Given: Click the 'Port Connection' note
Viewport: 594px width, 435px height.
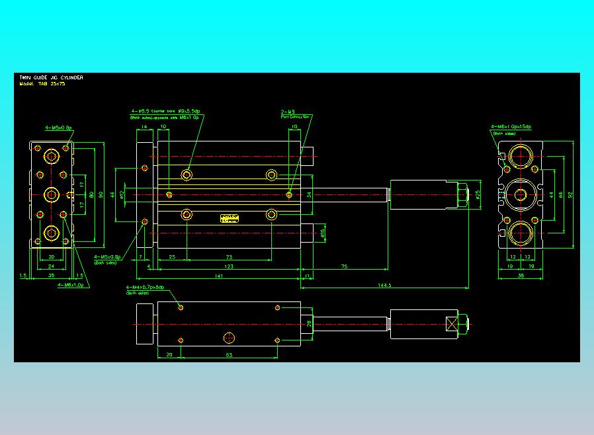Looking at the screenshot, I should 295,117.
